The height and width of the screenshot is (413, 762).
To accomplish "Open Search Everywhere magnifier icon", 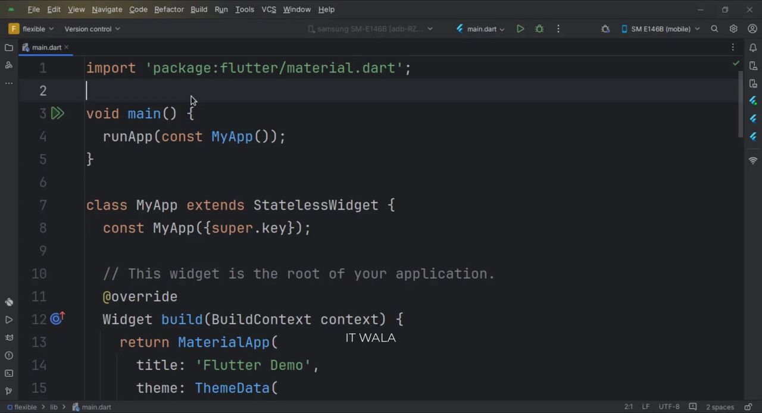I will pyautogui.click(x=714, y=29).
